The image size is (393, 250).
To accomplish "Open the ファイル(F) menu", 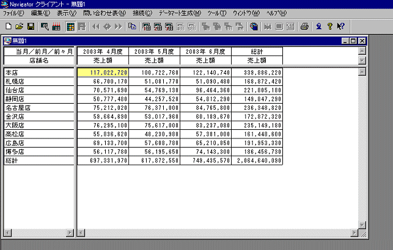I will (x=13, y=13).
